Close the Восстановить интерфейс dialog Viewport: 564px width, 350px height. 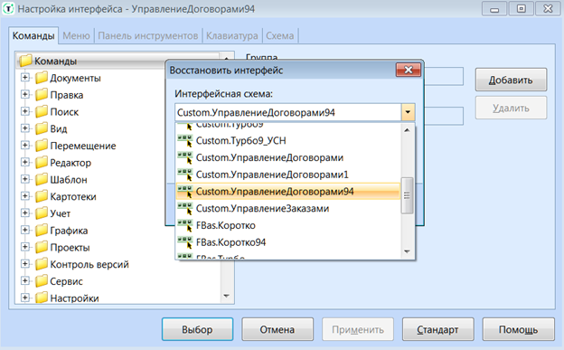point(409,70)
